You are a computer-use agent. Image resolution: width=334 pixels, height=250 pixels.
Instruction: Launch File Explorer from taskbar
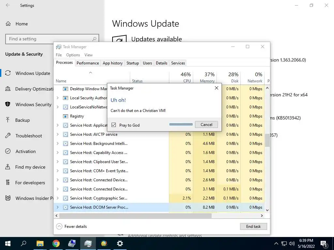point(40,243)
